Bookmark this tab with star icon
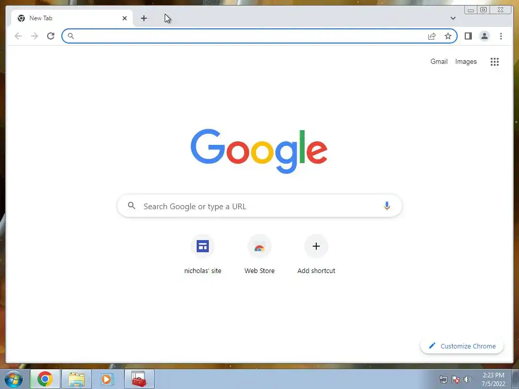 [x=448, y=36]
